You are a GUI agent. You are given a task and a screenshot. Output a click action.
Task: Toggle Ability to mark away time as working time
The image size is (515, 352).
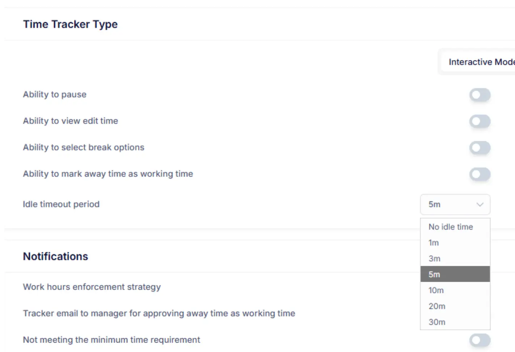480,174
